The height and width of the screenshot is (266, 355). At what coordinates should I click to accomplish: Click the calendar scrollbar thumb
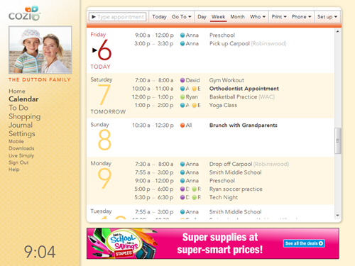pos(338,141)
